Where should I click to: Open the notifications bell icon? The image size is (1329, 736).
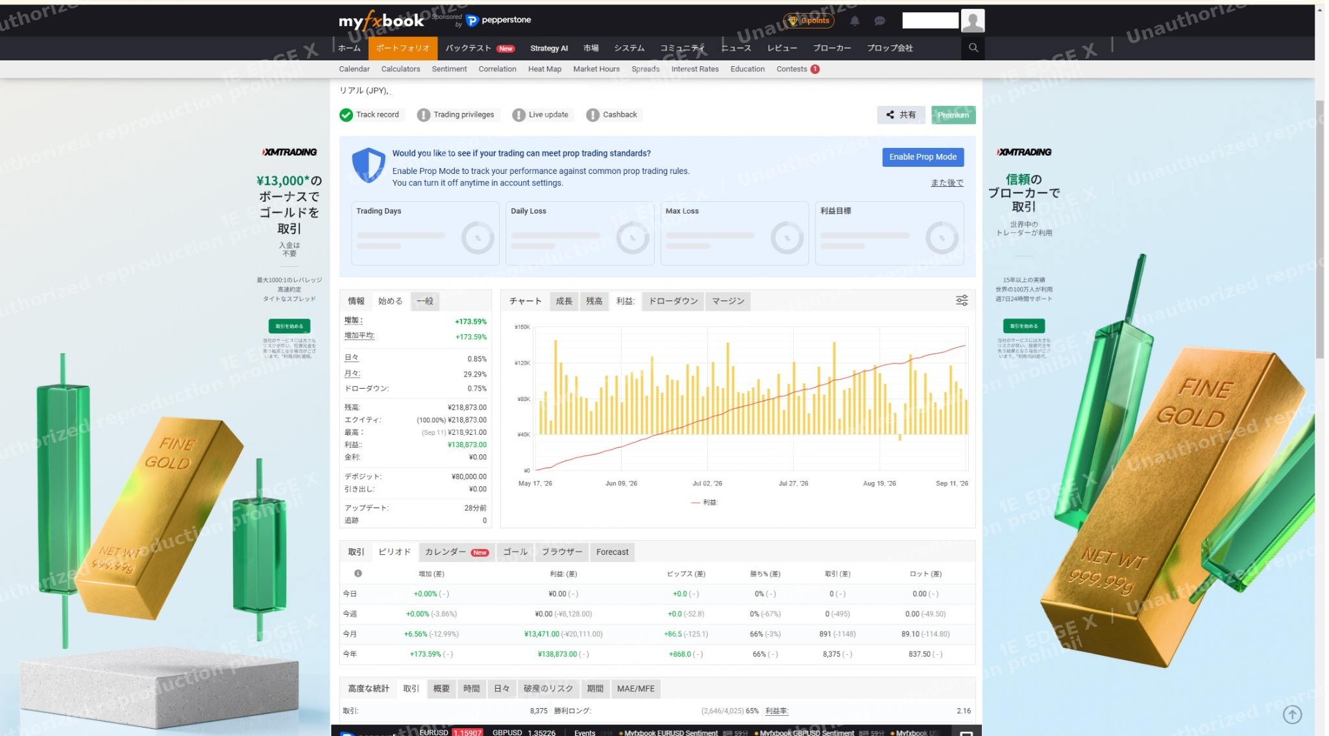point(855,21)
